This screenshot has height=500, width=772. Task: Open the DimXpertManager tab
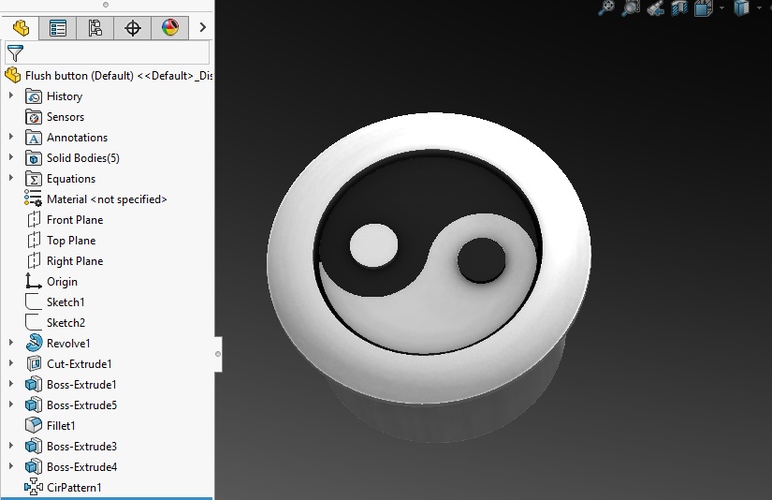tap(133, 28)
